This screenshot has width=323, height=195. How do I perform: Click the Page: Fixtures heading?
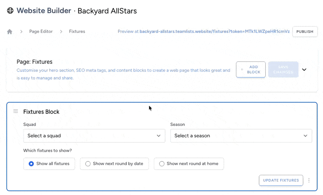[x=34, y=62]
